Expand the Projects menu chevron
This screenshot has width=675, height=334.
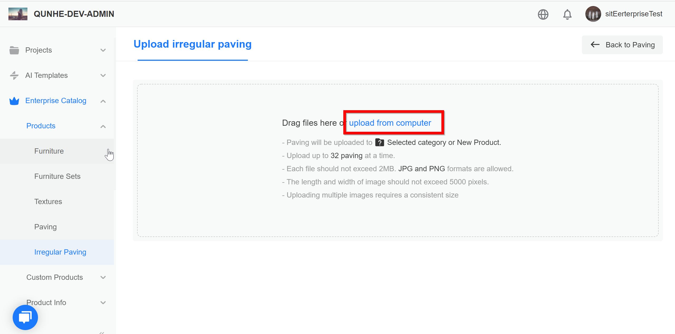click(x=103, y=50)
